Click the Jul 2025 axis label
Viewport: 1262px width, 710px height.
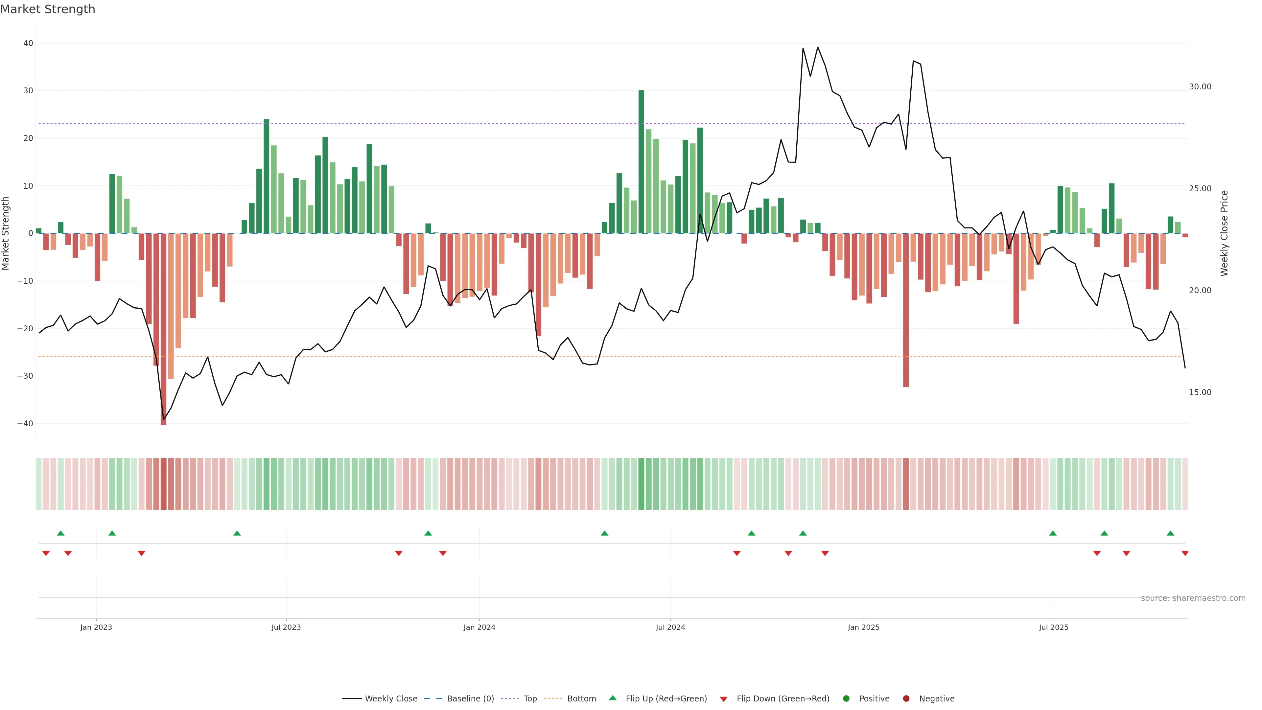1053,627
